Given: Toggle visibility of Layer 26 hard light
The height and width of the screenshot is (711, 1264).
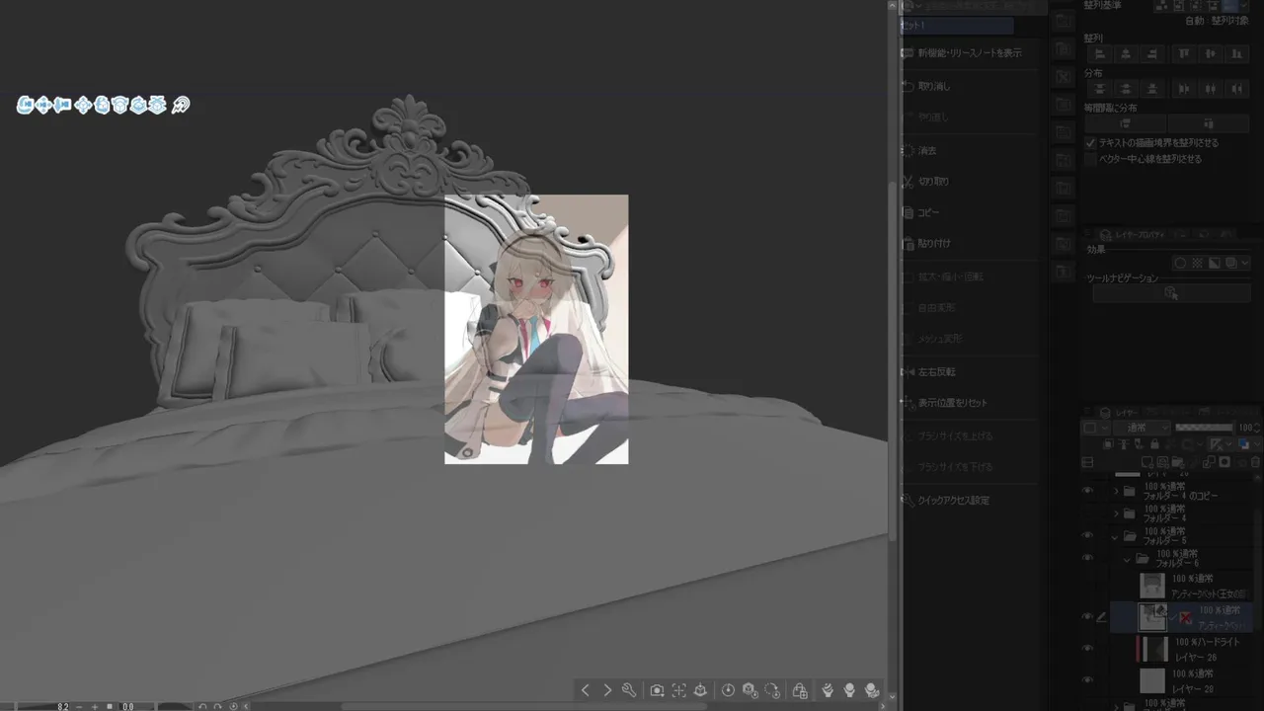Looking at the screenshot, I should (1088, 649).
